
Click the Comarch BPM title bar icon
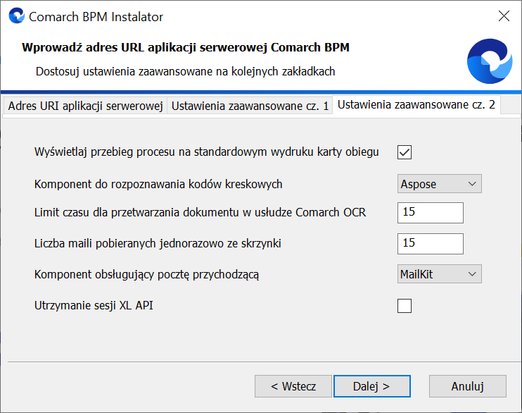pyautogui.click(x=17, y=16)
